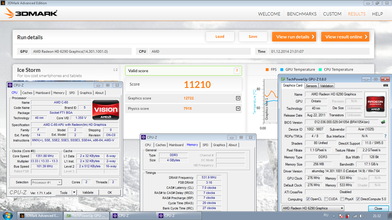Viewport: 392px width, 220px height.
Task: Toggle the OpenCL checkbox in GPU-Z
Action: click(308, 199)
